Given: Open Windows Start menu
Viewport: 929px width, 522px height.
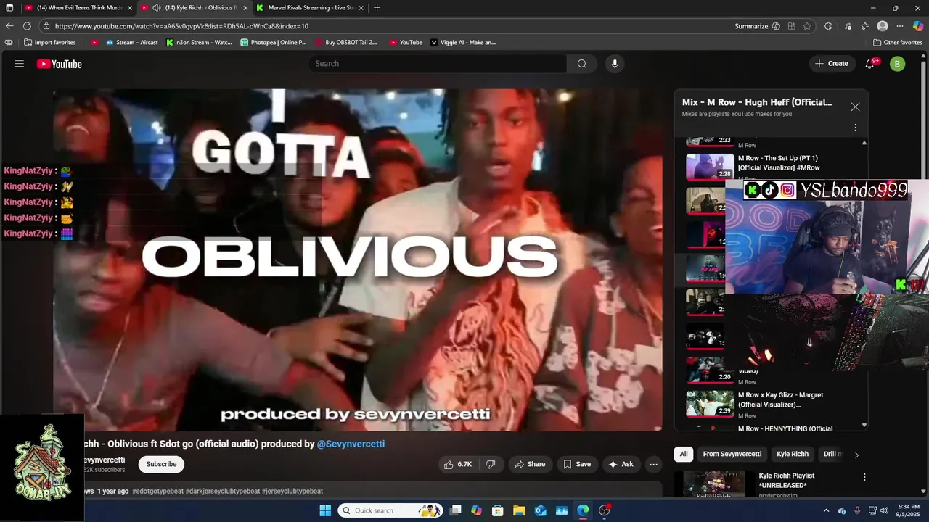Looking at the screenshot, I should [x=325, y=510].
